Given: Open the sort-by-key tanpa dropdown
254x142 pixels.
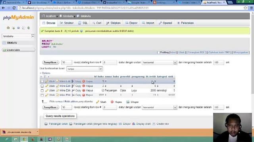Looking at the screenshot, I should click(85, 69).
